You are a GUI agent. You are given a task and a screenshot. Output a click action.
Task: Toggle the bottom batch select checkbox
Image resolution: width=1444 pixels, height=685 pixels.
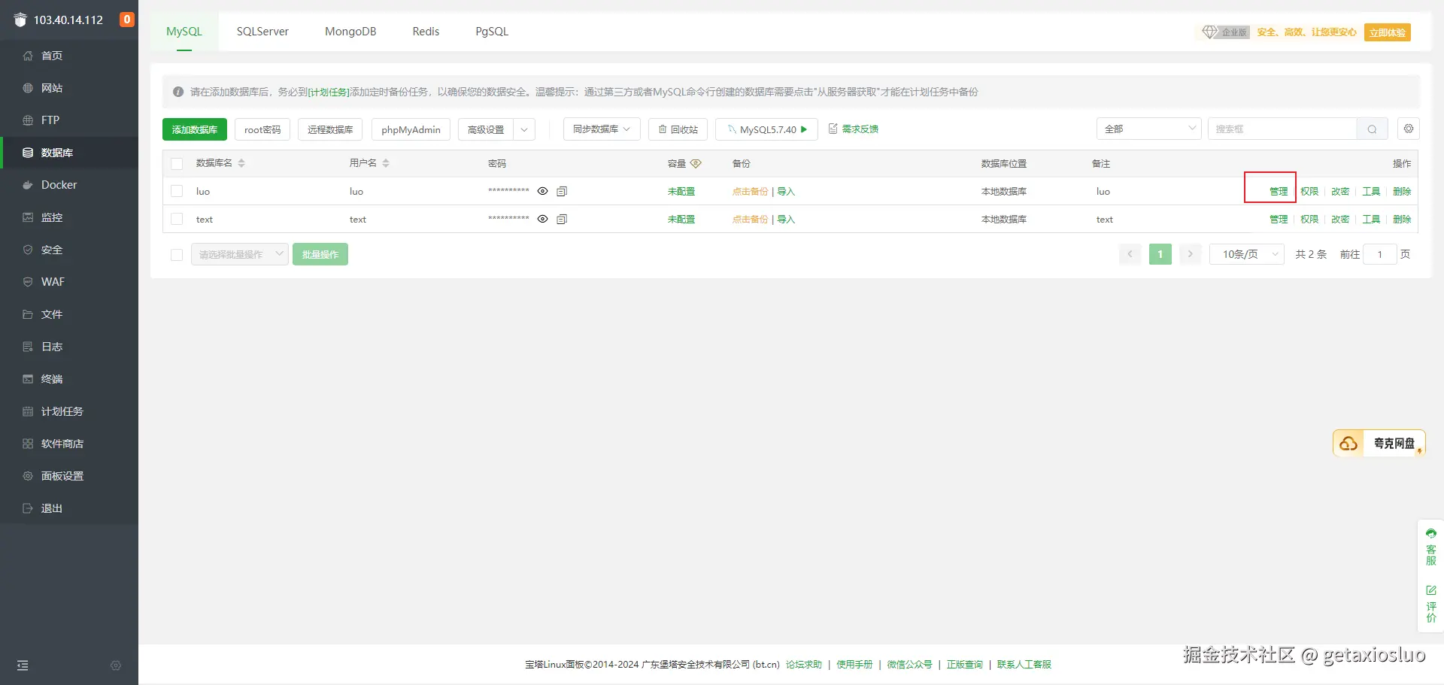pyautogui.click(x=177, y=255)
